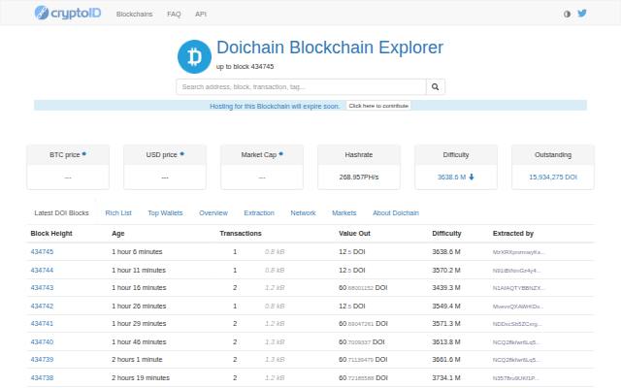The height and width of the screenshot is (388, 621).
Task: Switch to the About Doichain tab
Action: tap(395, 213)
